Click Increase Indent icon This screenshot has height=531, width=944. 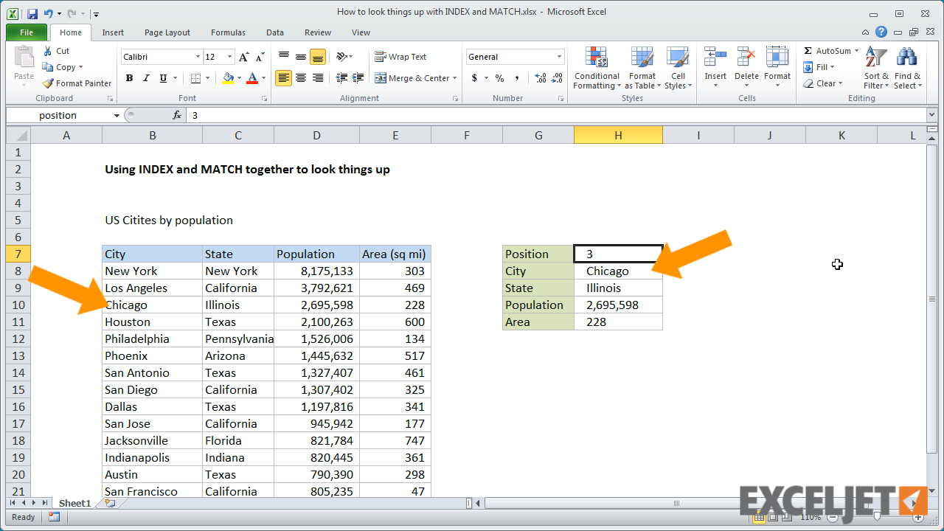pyautogui.click(x=358, y=78)
